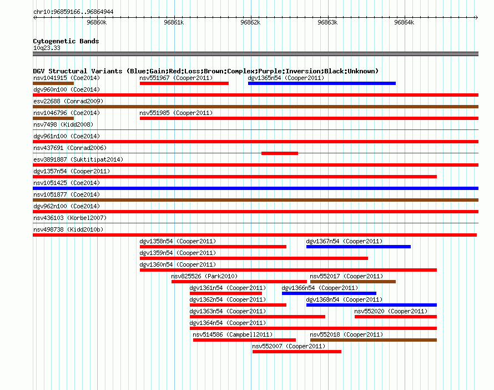Select the dgv1361n54 red bar
Image resolution: width=494 pixels, height=390 pixels.
point(225,293)
